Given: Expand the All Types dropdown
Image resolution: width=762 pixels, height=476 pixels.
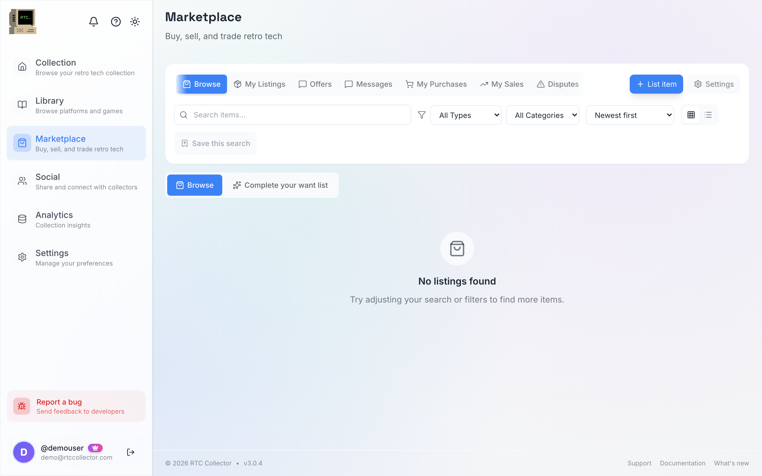Looking at the screenshot, I should coord(466,115).
